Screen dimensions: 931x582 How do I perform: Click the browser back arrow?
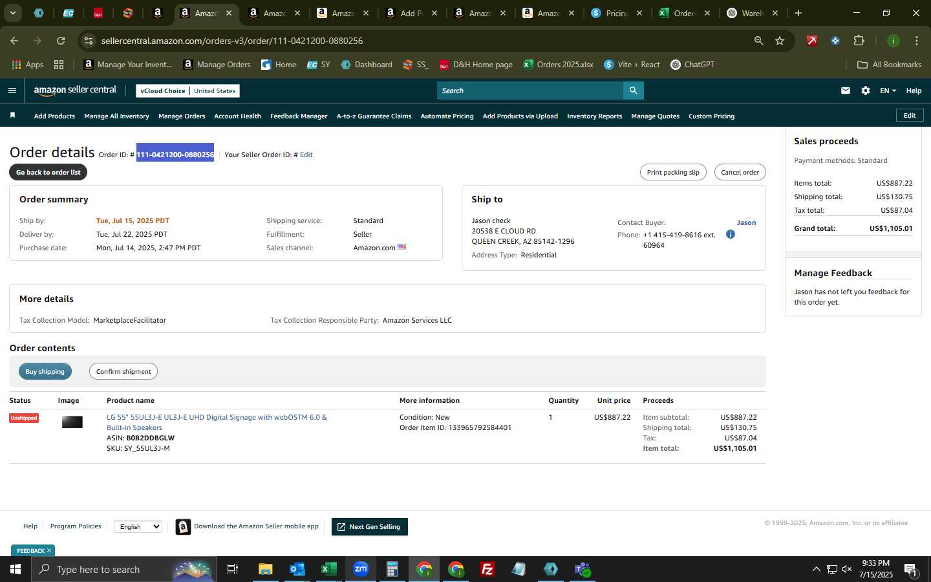tap(14, 41)
